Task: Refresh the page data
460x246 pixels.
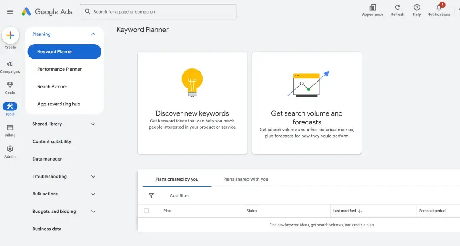Action: coord(397,10)
